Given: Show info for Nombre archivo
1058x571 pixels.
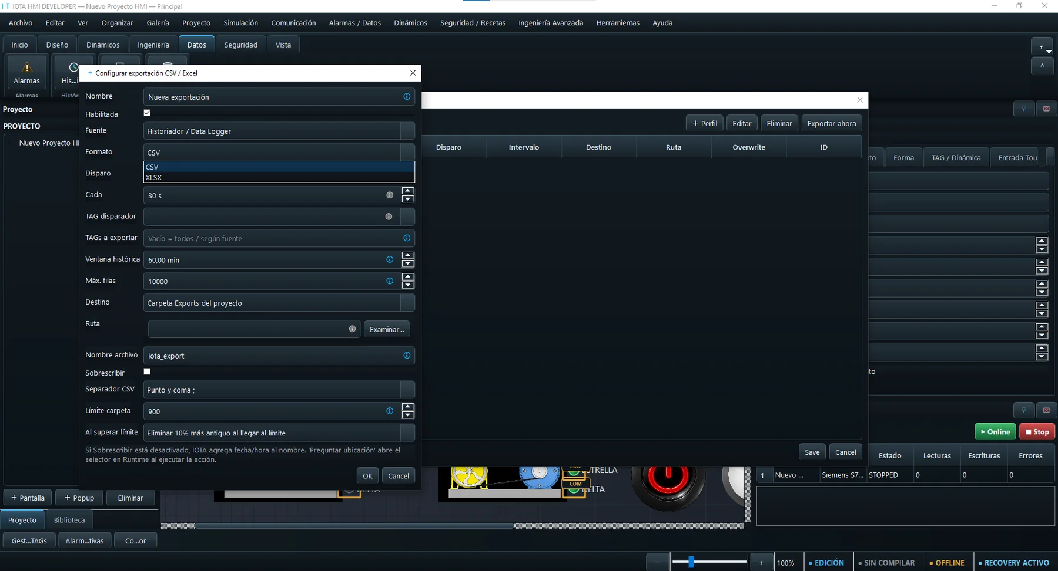Looking at the screenshot, I should pyautogui.click(x=407, y=356).
